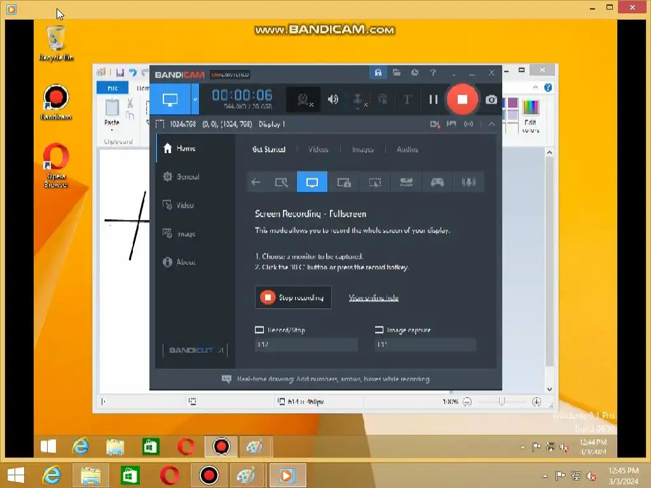Click Save icon in Paint quick access toolbar

120,72
